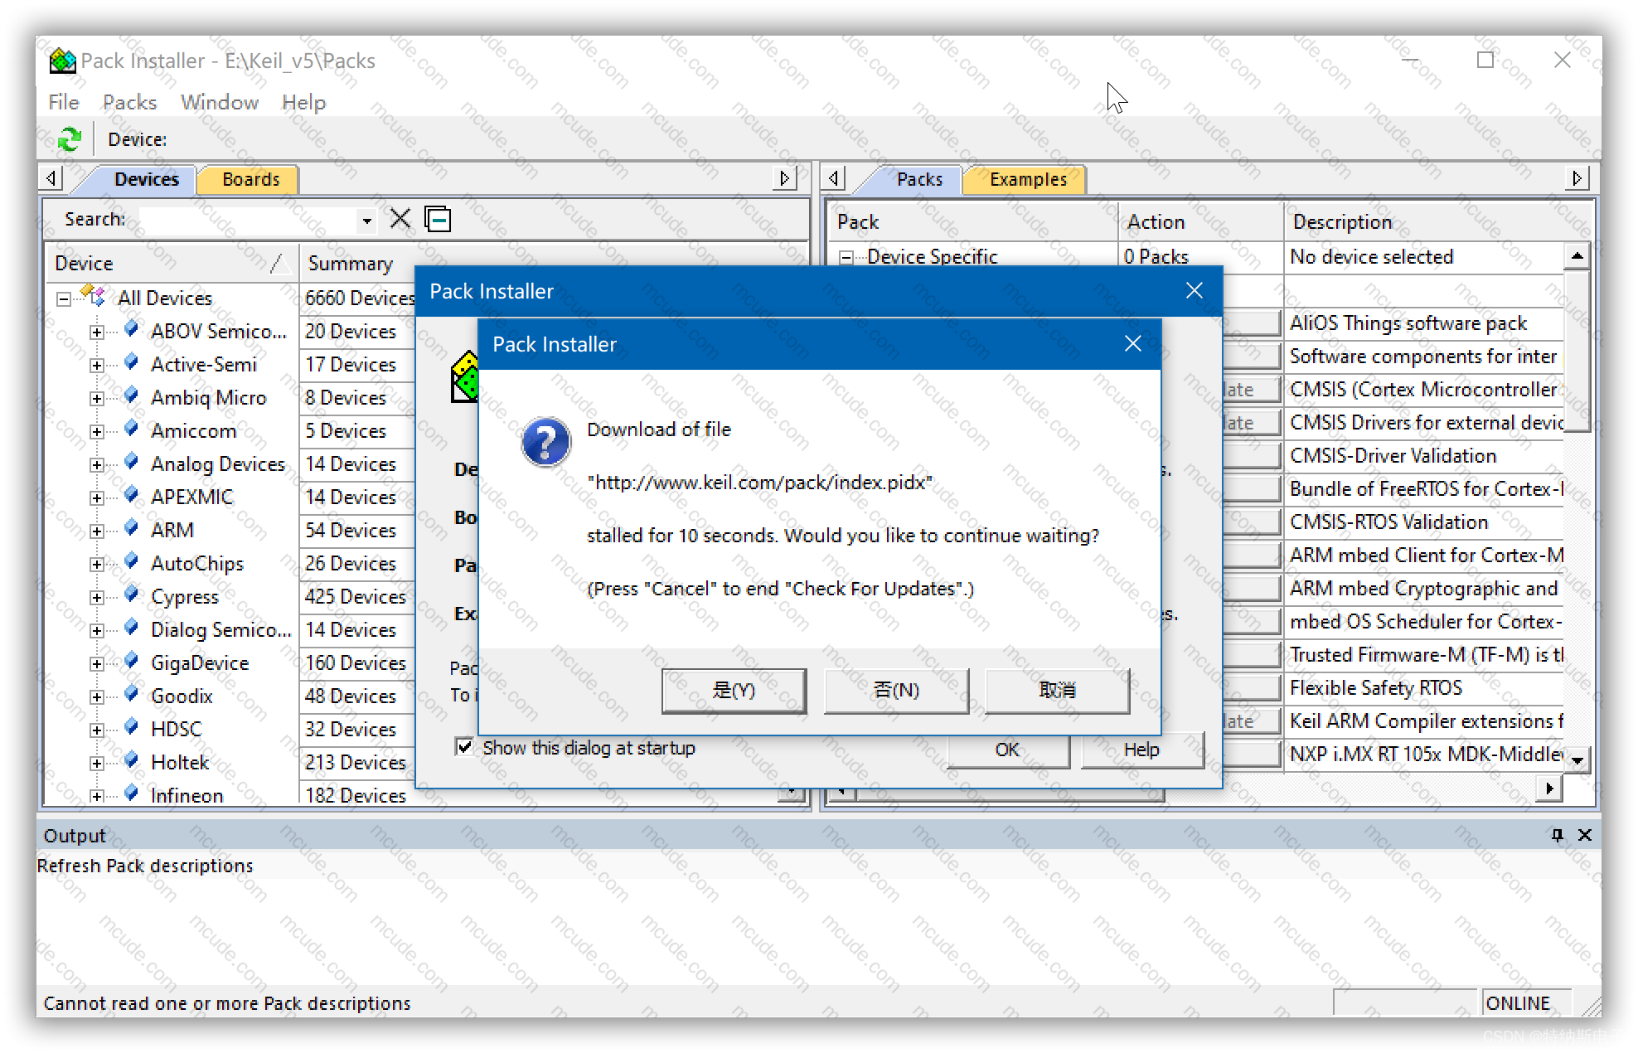
Task: Click the GigaDevice vendor icon
Action: pyautogui.click(x=131, y=661)
